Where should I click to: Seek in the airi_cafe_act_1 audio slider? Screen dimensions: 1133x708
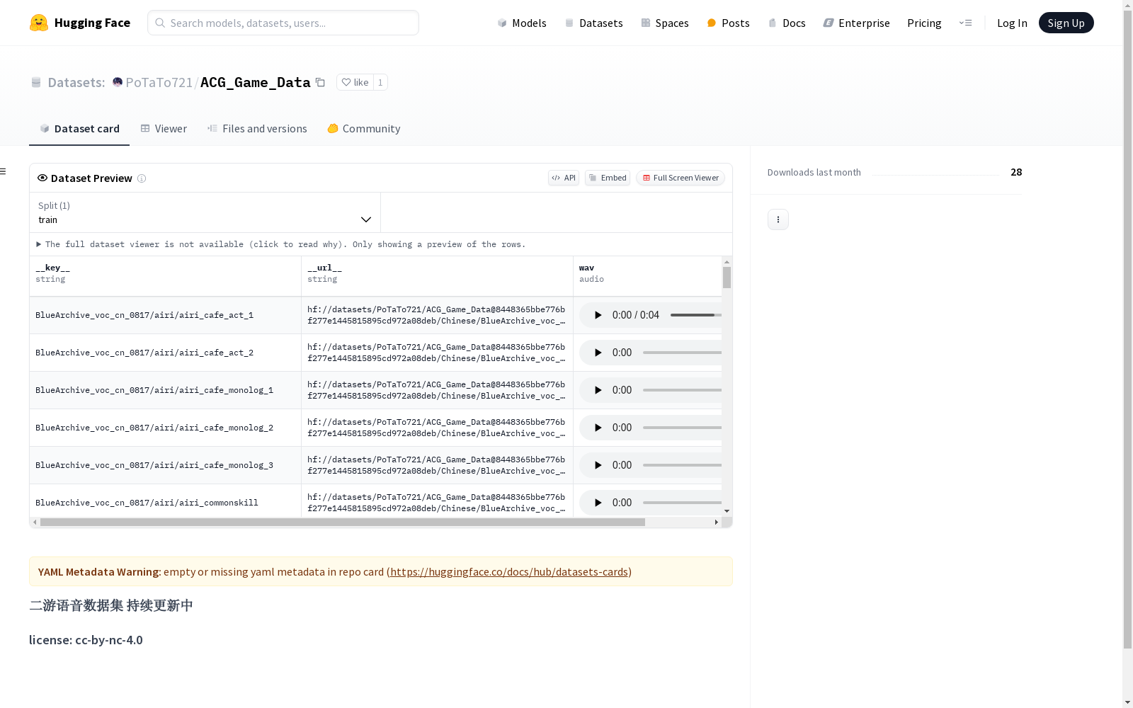[696, 315]
